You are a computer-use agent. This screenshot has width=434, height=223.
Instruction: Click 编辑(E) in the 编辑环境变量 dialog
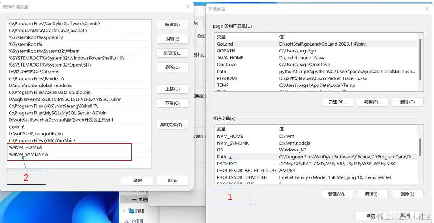pos(173,39)
